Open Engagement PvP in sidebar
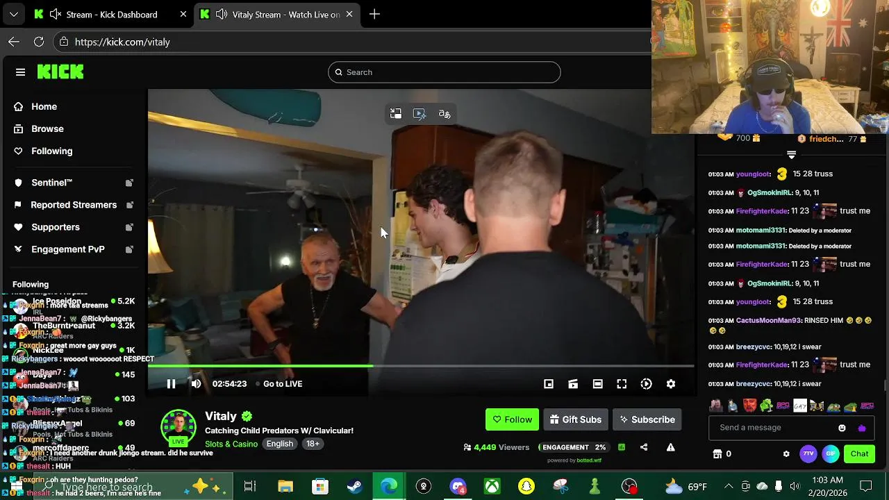889x500 pixels. [68, 249]
